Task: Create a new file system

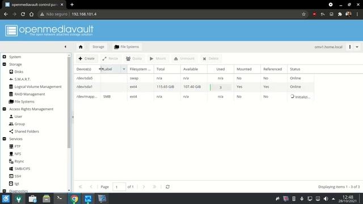Action: click(87, 58)
